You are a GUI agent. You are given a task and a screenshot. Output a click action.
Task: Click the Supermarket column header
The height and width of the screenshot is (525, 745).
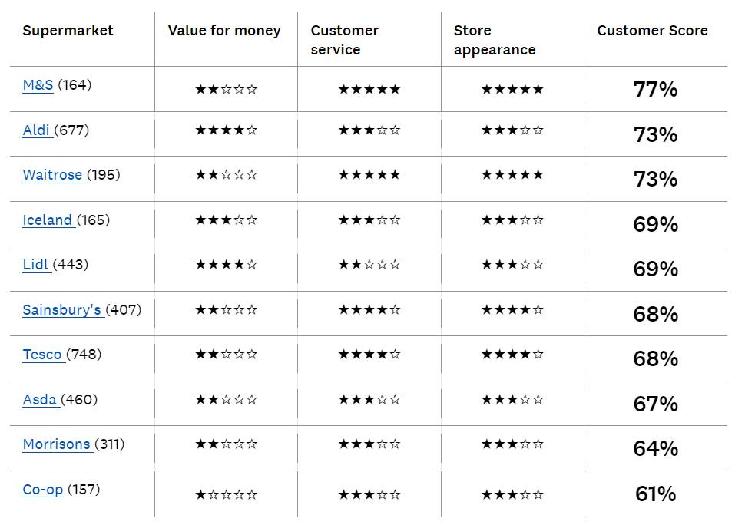68,31
